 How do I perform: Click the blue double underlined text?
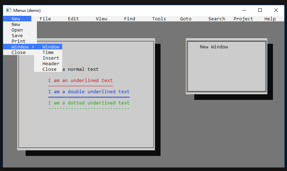[x=89, y=91]
